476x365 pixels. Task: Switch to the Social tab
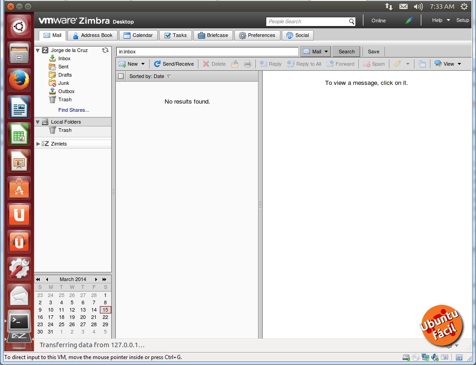tap(297, 35)
